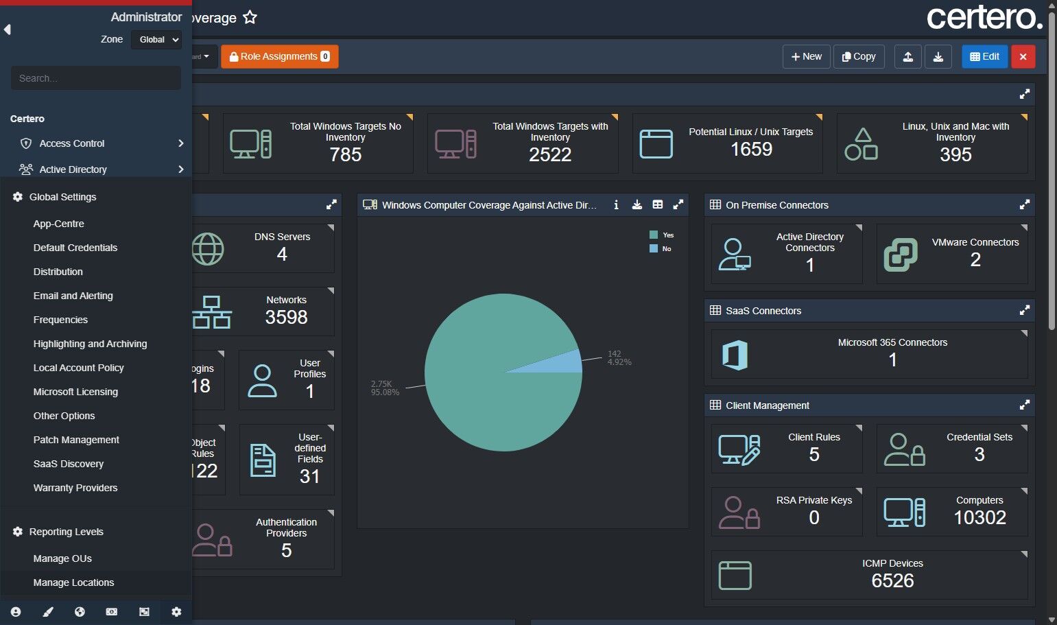Viewport: 1057px width, 625px height.
Task: Click the favorite star icon beside the title
Action: [x=250, y=17]
